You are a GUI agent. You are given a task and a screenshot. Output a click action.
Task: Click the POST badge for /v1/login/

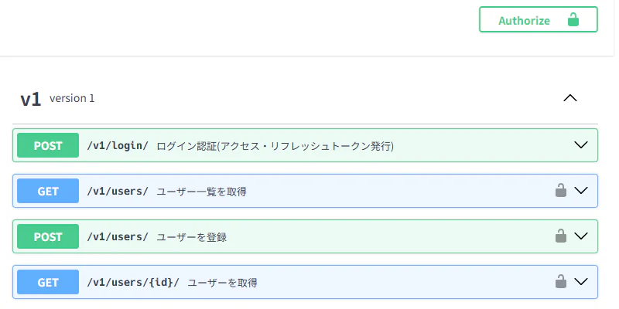click(48, 145)
